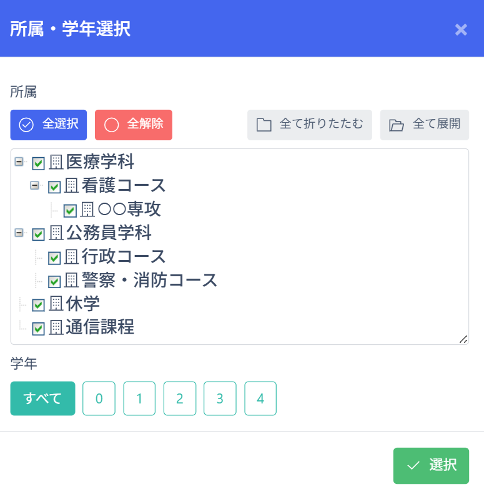
Task: Click the building icon beside 公務員学科
Action: (x=56, y=233)
